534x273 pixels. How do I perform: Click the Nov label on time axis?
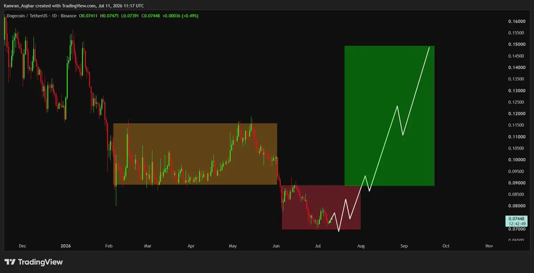point(489,245)
